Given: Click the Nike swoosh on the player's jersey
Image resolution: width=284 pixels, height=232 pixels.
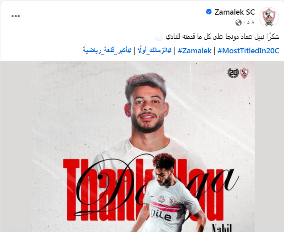Looking at the screenshot, I should click(x=152, y=197).
